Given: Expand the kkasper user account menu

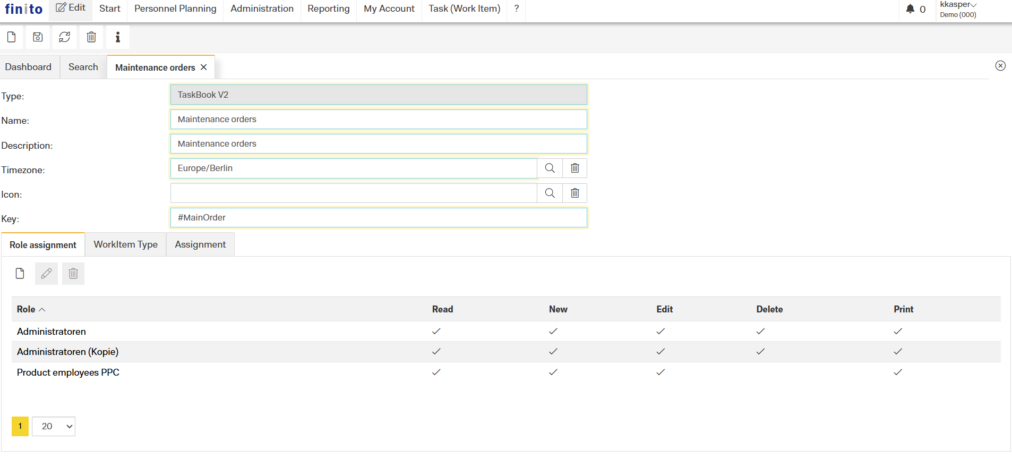Looking at the screenshot, I should (958, 5).
